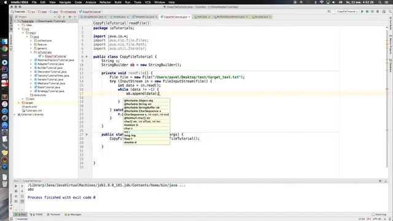This screenshot has height=221, width=393.
Task: Open the Terminal tool window tab
Action: click(x=53, y=214)
